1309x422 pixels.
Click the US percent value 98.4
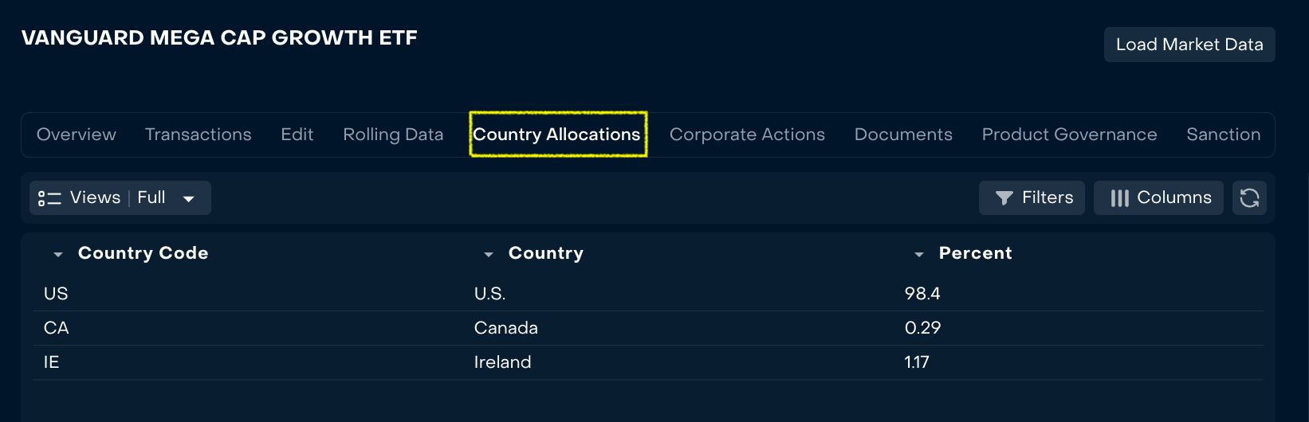[x=922, y=294]
